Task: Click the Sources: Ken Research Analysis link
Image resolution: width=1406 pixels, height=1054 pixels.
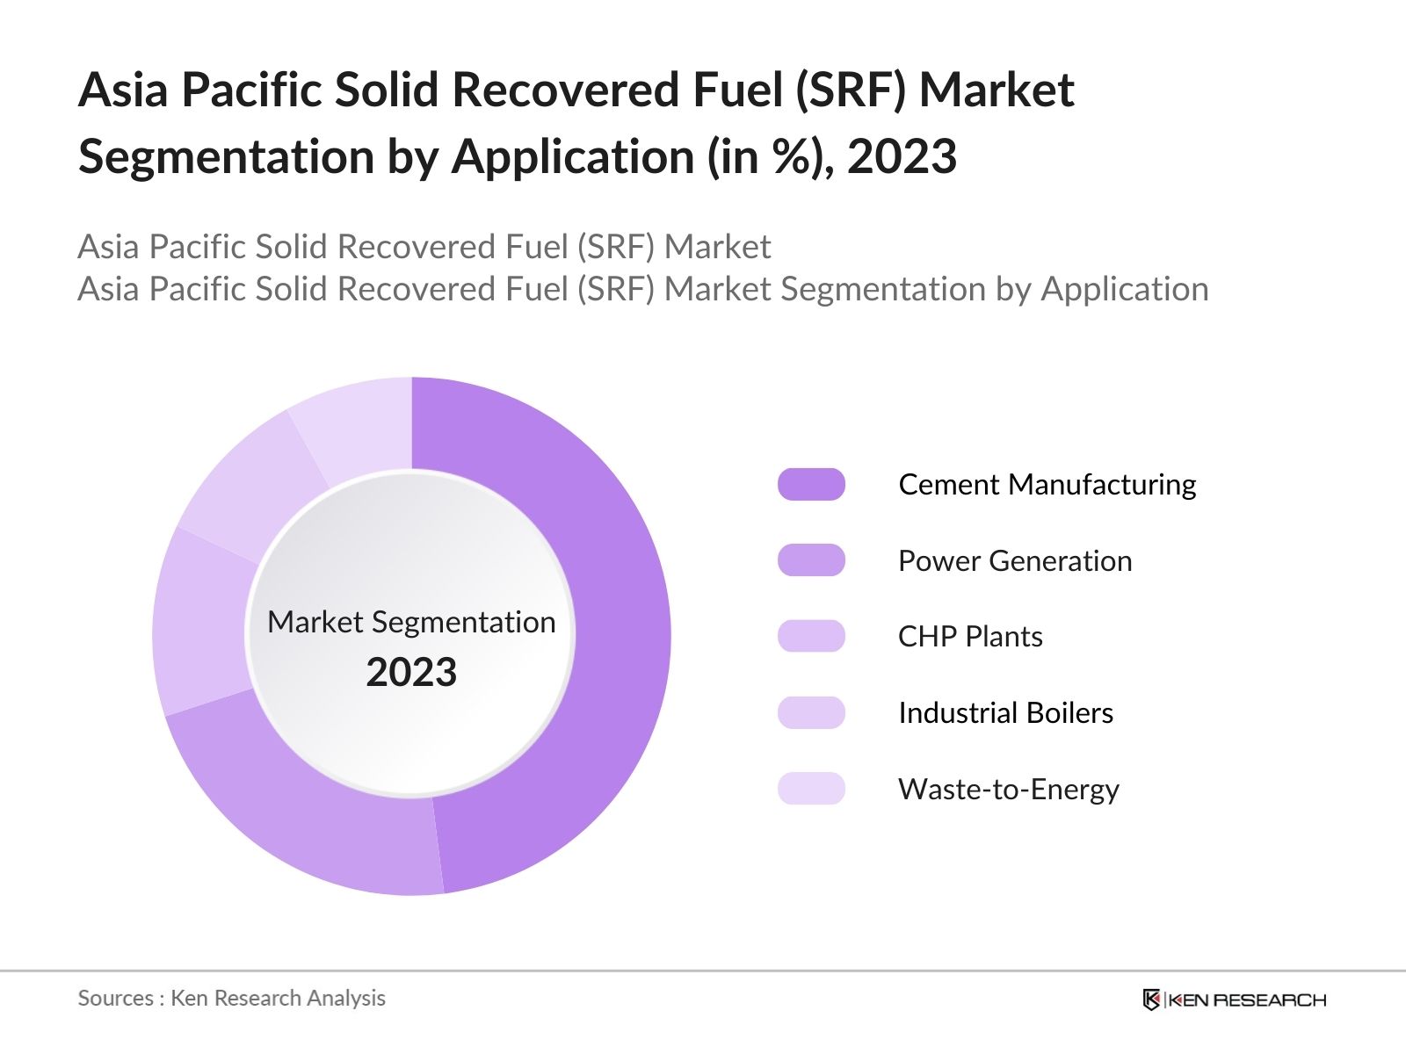Action: point(233,999)
